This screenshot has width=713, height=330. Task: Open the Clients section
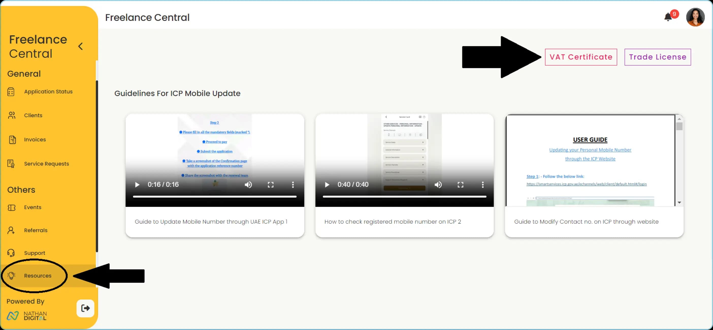[x=33, y=115]
